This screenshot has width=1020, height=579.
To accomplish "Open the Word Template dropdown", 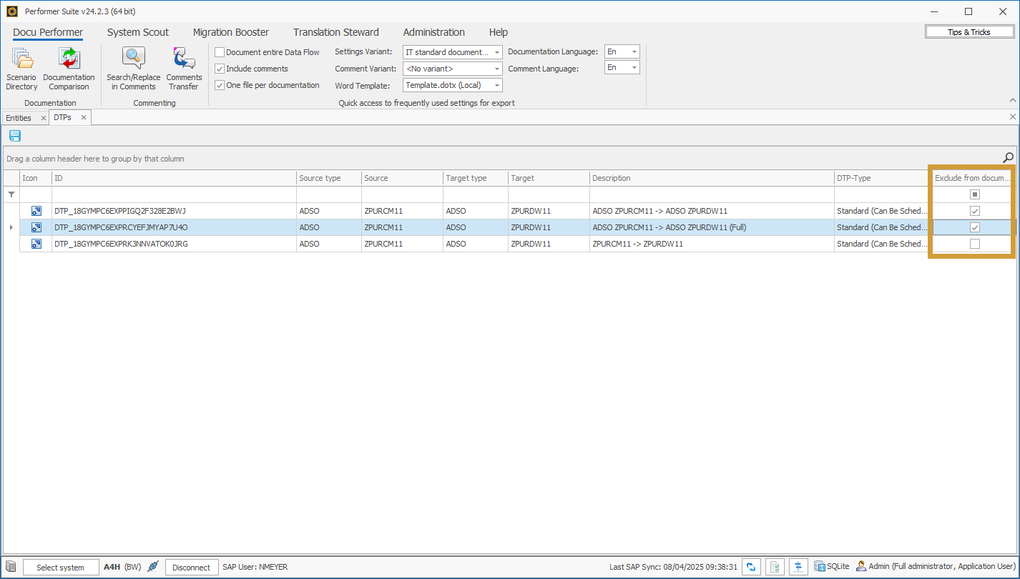I will click(497, 85).
